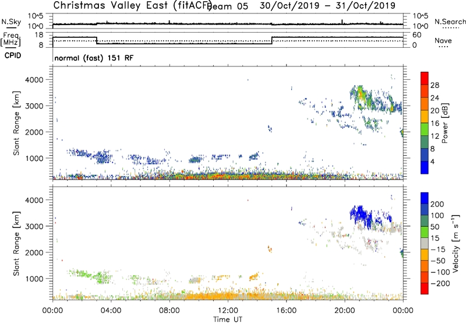Click the frequency step-down at 03:00
Image resolution: width=466 pixels, height=323 pixels.
point(97,40)
